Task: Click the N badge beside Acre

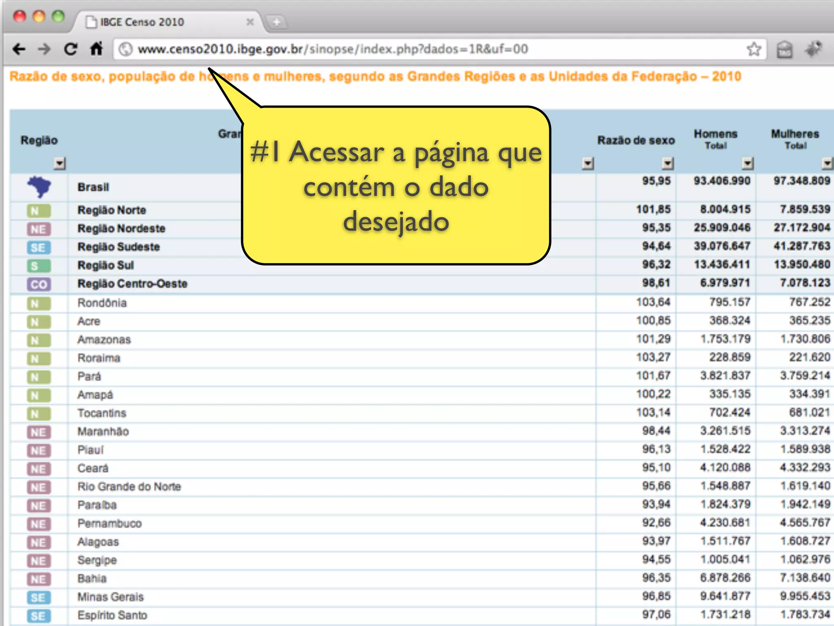Action: (39, 322)
